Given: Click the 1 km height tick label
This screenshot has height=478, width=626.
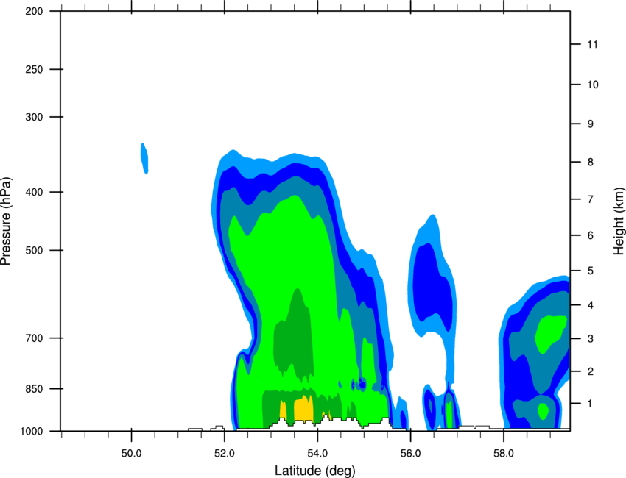Looking at the screenshot, I should [x=591, y=404].
